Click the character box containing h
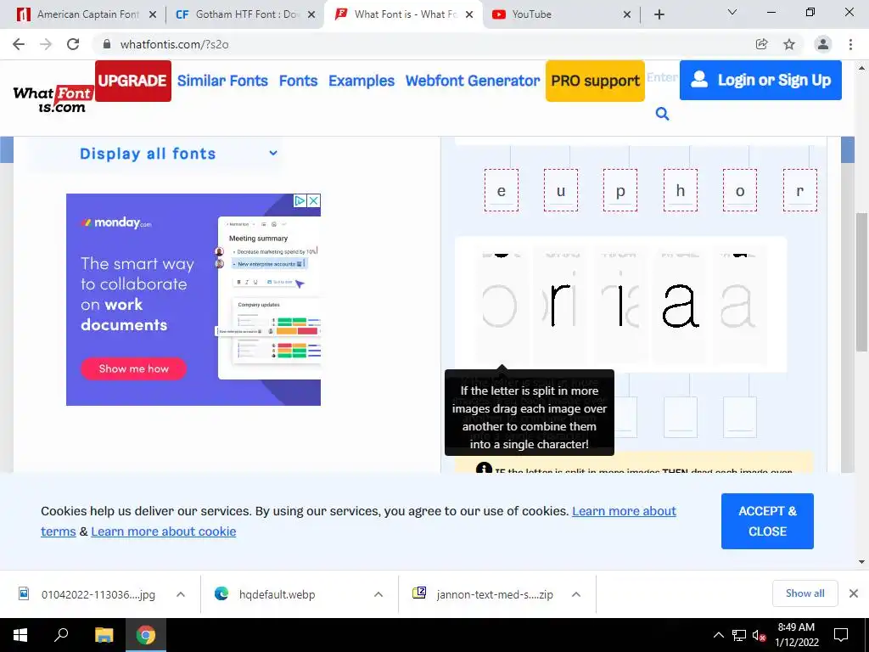The height and width of the screenshot is (652, 869). coord(680,190)
